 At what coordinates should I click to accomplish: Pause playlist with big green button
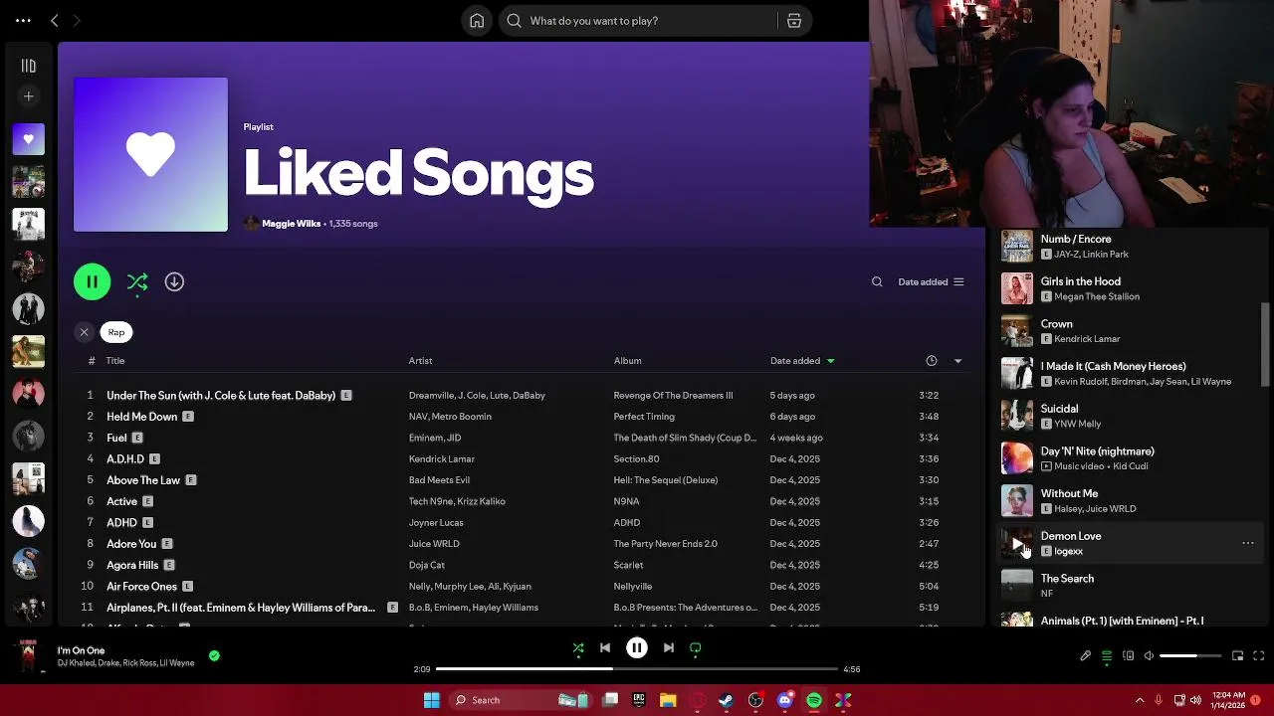coord(92,281)
